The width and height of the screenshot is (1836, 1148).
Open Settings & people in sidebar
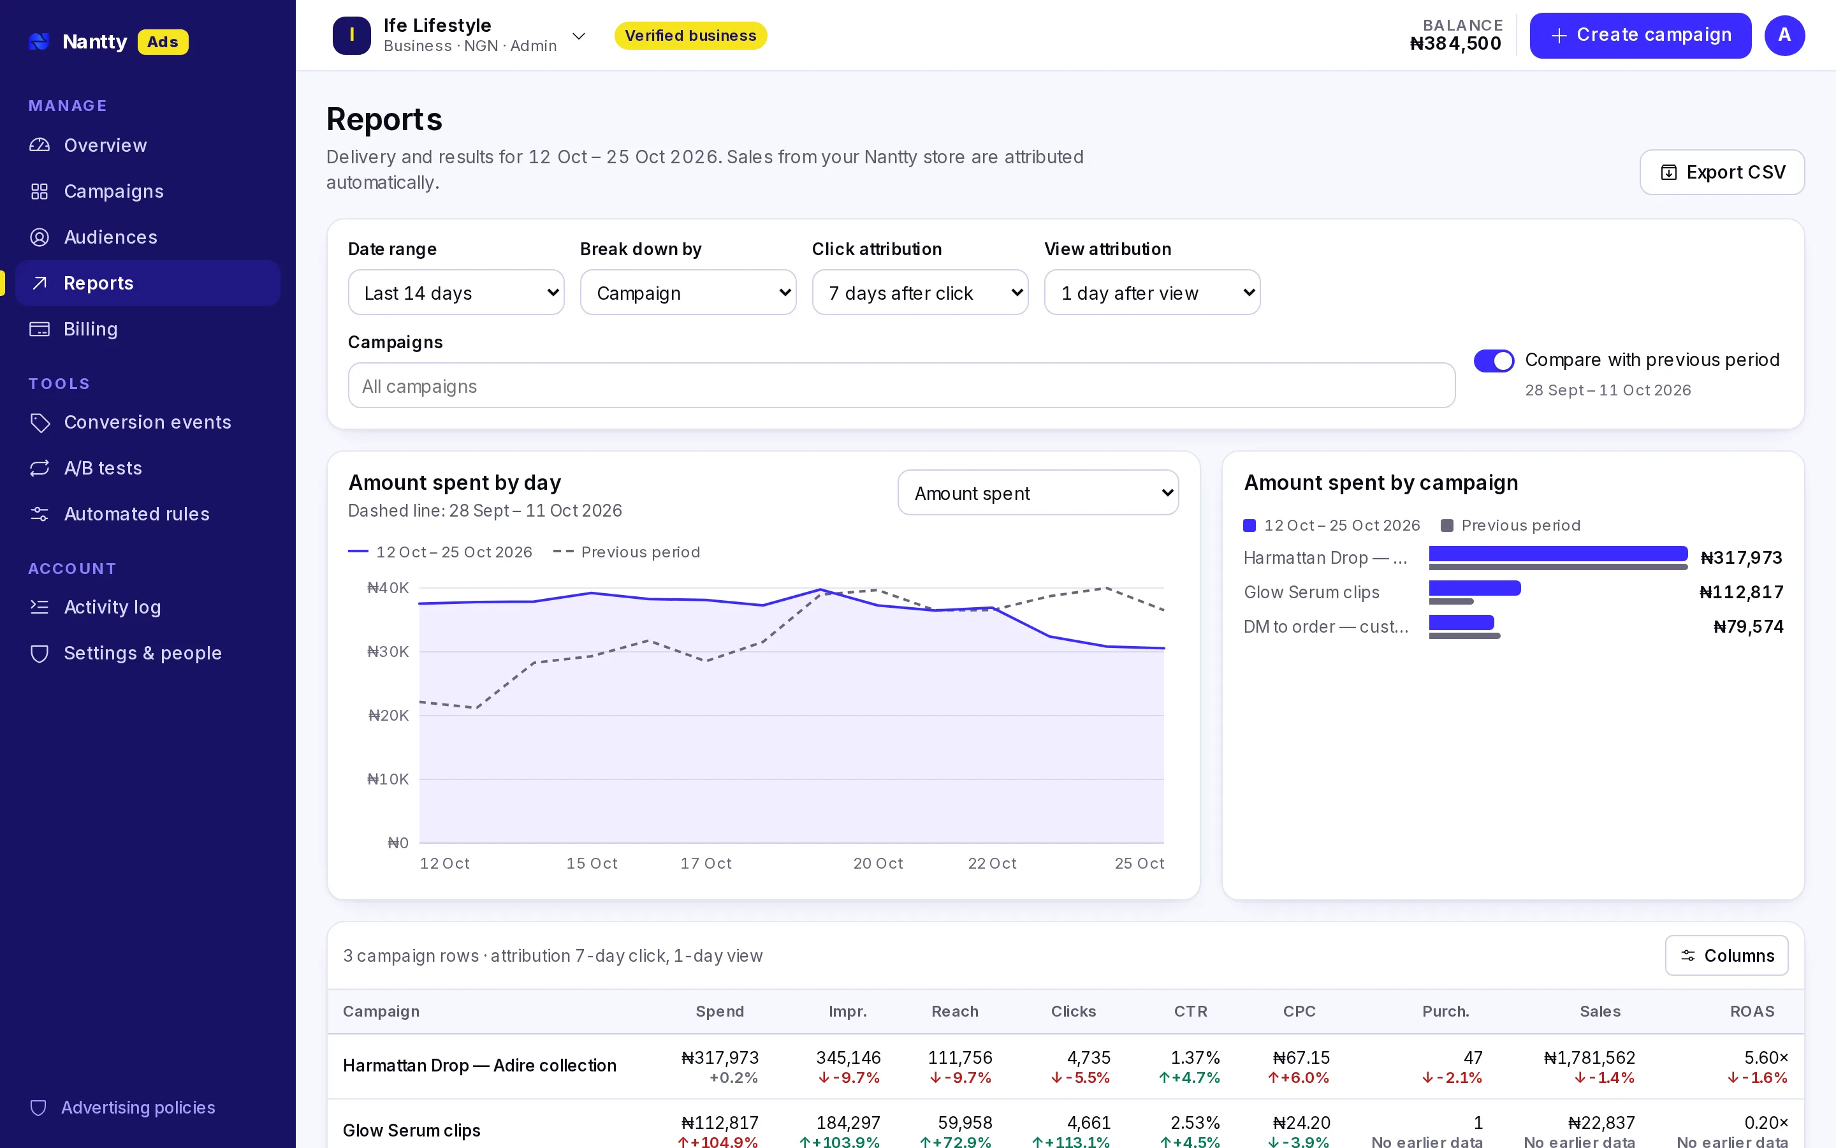pyautogui.click(x=148, y=653)
